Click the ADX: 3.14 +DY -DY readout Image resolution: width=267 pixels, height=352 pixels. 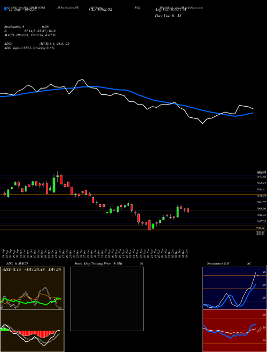tap(32, 270)
